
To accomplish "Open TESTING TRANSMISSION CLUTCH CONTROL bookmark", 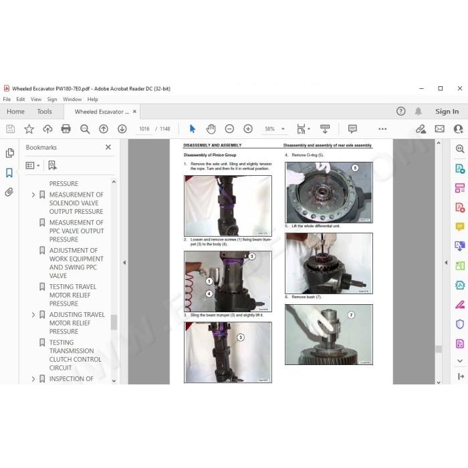I will point(75,355).
